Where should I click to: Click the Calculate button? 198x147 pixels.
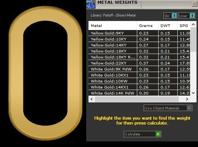point(142,134)
